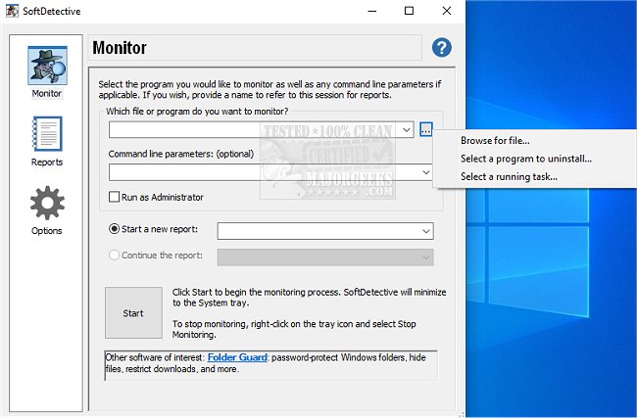Expand the command line parameters dropdown
The height and width of the screenshot is (418, 637).
(x=425, y=172)
